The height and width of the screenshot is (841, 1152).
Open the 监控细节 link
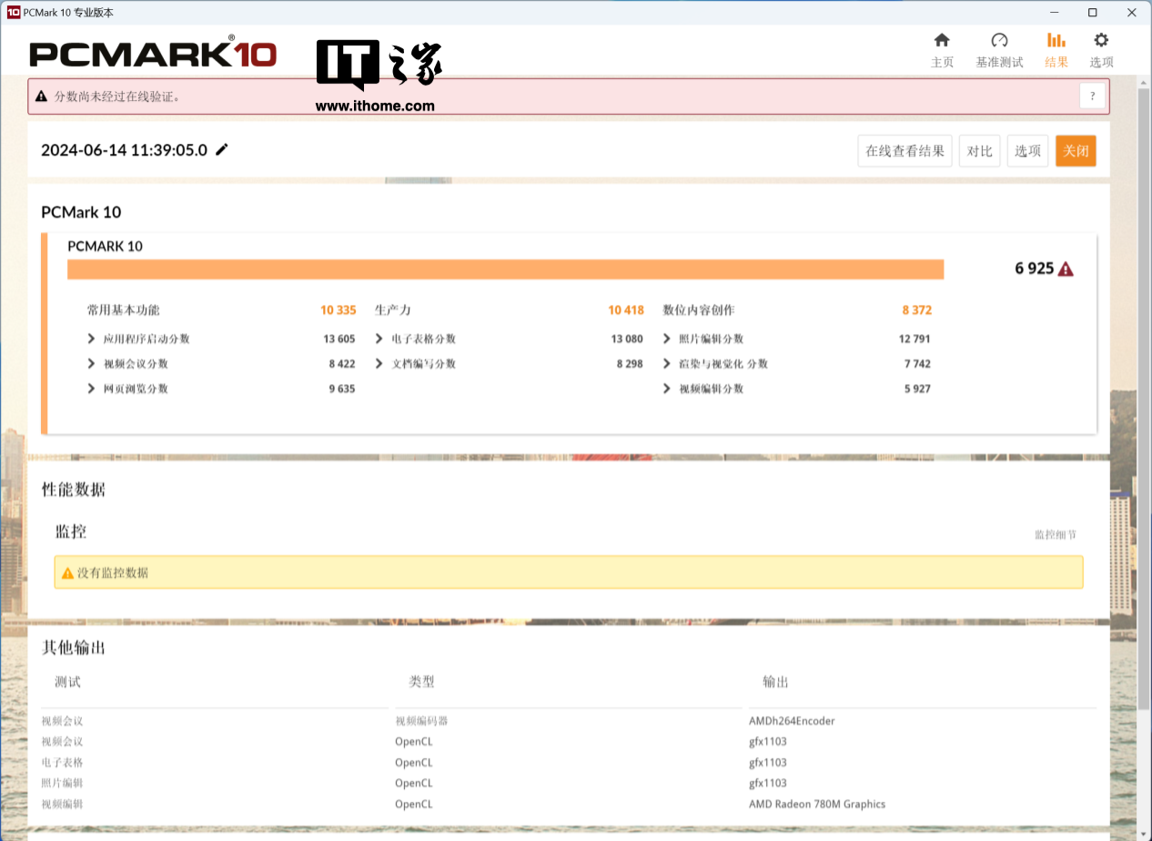pos(1055,535)
